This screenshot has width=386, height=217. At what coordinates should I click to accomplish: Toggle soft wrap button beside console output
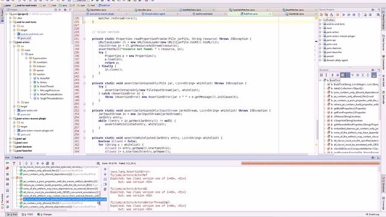(105, 180)
